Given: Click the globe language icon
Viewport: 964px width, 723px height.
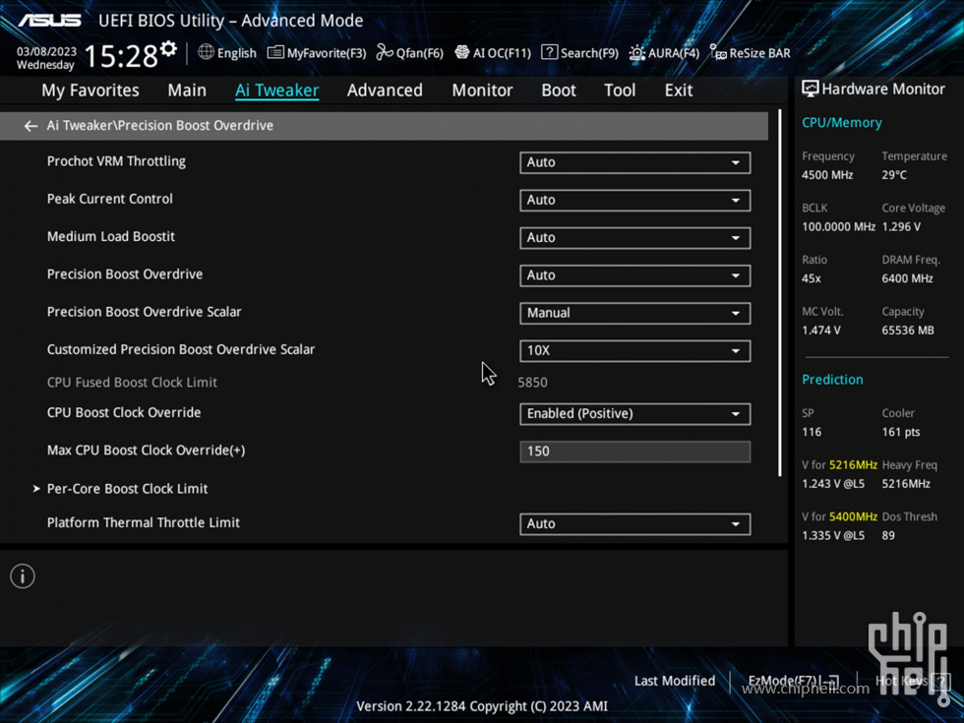Looking at the screenshot, I should click(206, 52).
